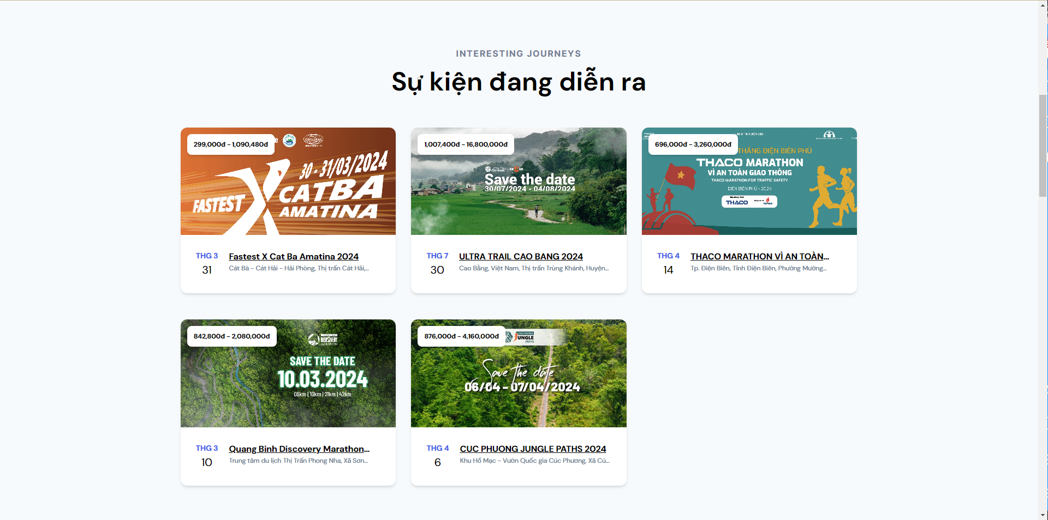Open the THACO MARATHON VÌ AN TOÀN event link
Image resolution: width=1048 pixels, height=520 pixels.
click(x=760, y=257)
